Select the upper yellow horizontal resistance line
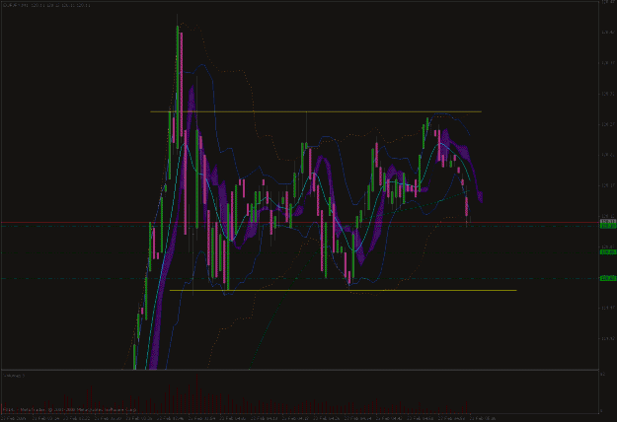This screenshot has width=617, height=422. (316, 112)
